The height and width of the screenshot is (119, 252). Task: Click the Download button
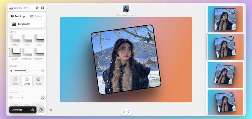pos(23,110)
